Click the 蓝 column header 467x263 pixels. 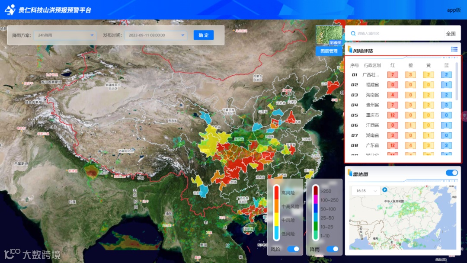(x=446, y=65)
